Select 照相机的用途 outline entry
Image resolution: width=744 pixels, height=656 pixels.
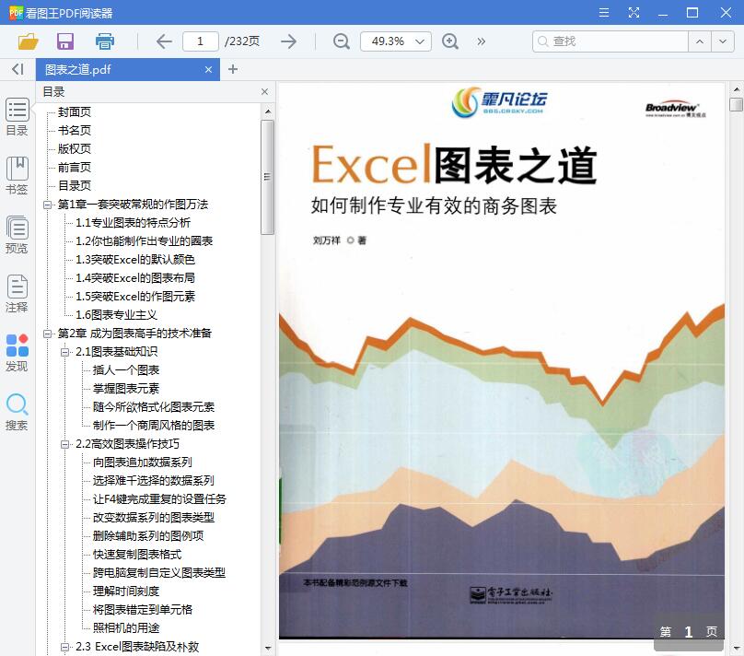[126, 628]
